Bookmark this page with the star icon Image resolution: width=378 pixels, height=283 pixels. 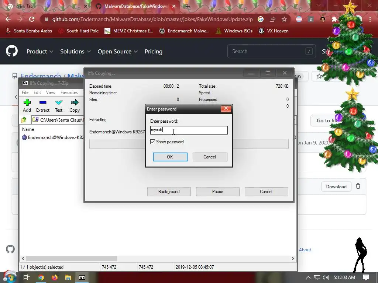tap(284, 19)
